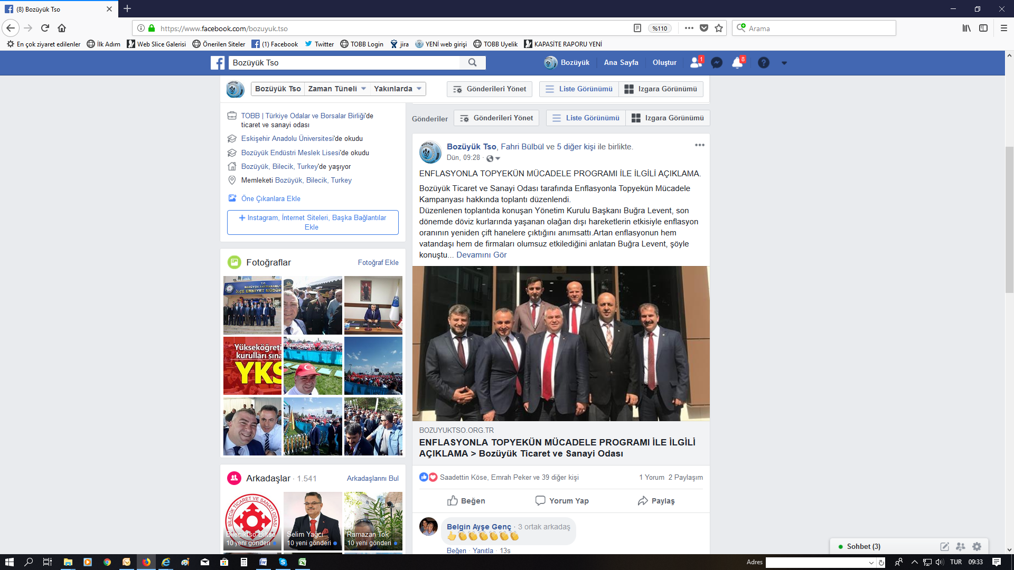Switch to Liste Görünümü in Gönderiler bar
This screenshot has height=570, width=1014.
(586, 118)
